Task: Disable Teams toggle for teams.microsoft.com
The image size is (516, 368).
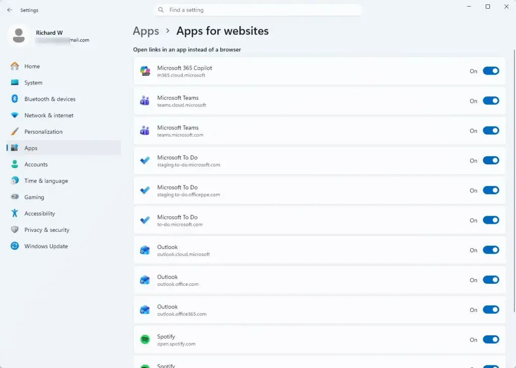Action: pyautogui.click(x=491, y=131)
